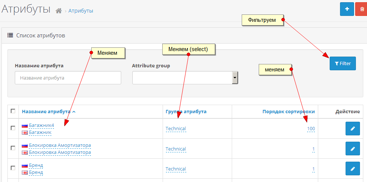Click sort order 1 for Блокировка Амортизатора
The width and height of the screenshot is (367, 182).
tap(313, 149)
